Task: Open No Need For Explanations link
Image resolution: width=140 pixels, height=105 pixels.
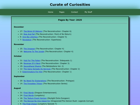Action: pos(35,81)
